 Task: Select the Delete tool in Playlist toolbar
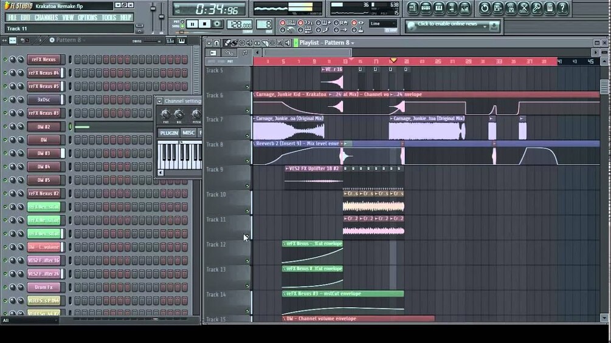[x=242, y=42]
